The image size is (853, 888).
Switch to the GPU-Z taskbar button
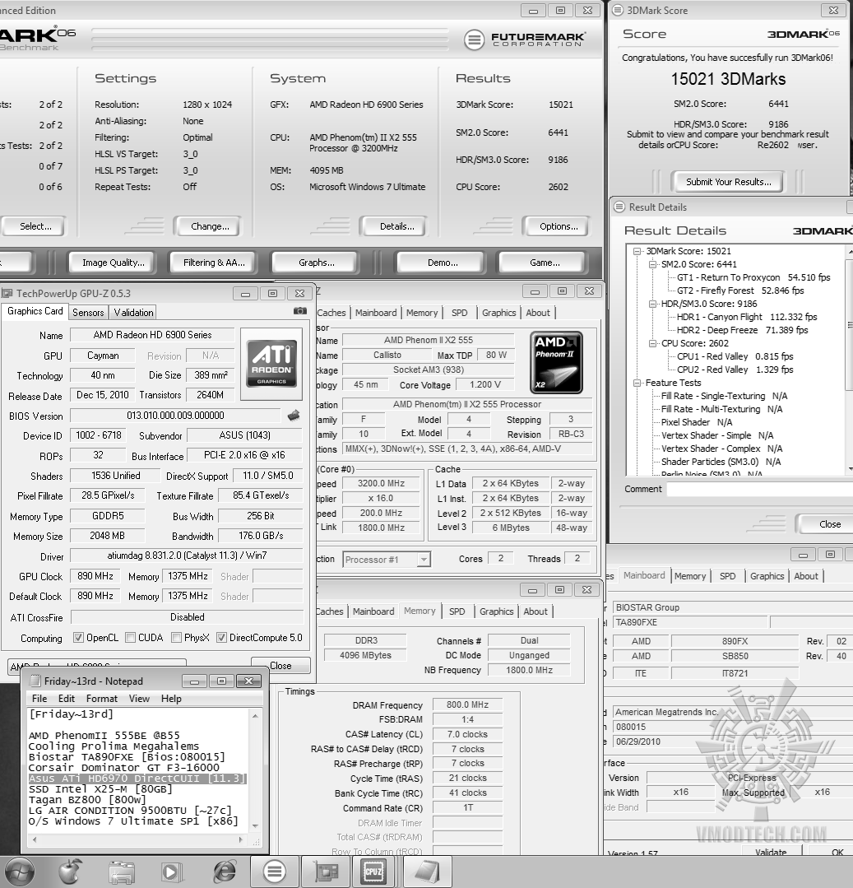tap(327, 872)
